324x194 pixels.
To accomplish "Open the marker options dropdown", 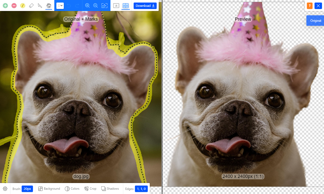I will (60, 5).
